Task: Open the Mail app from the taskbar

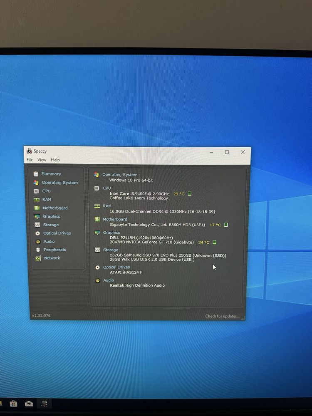Action: click(x=29, y=404)
